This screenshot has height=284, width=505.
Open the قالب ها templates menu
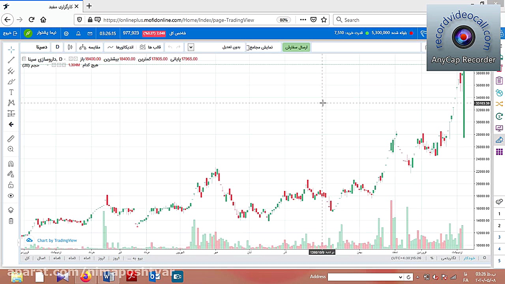[x=150, y=47]
